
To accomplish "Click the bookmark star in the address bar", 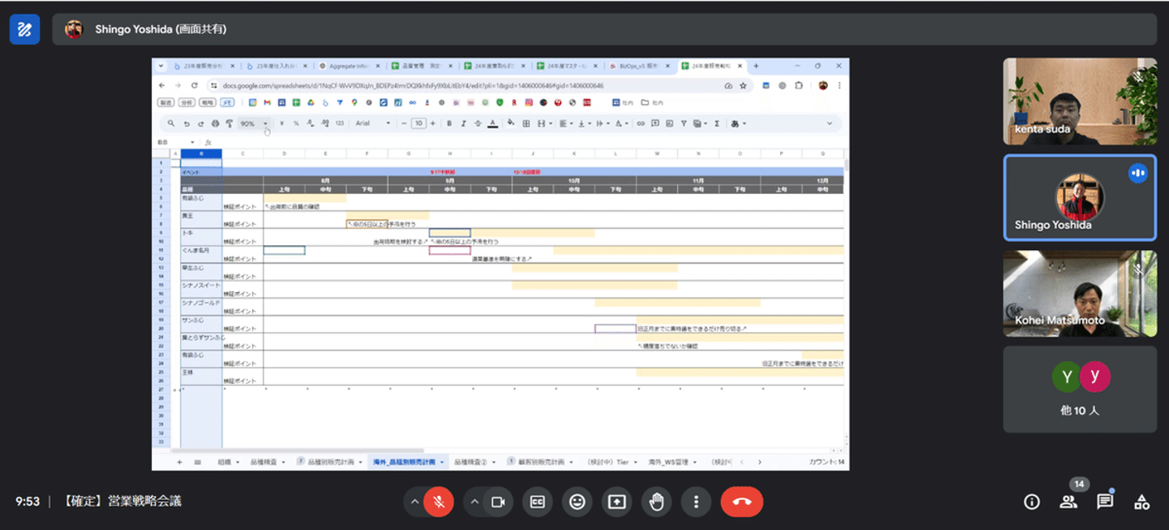I will pos(743,85).
